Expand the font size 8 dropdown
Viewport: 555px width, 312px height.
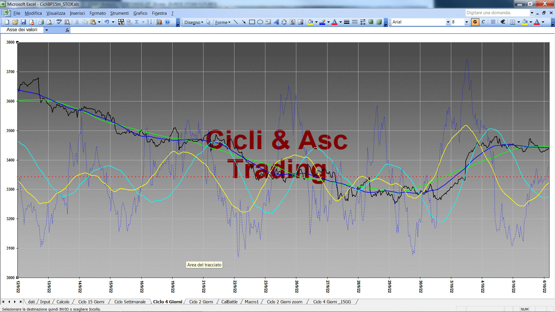click(x=466, y=22)
